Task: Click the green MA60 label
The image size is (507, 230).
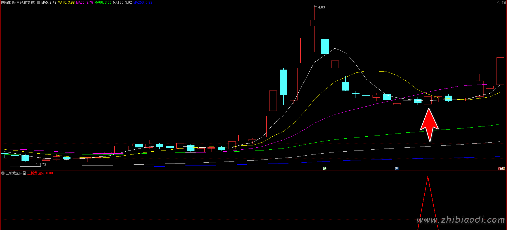Action: click(103, 3)
